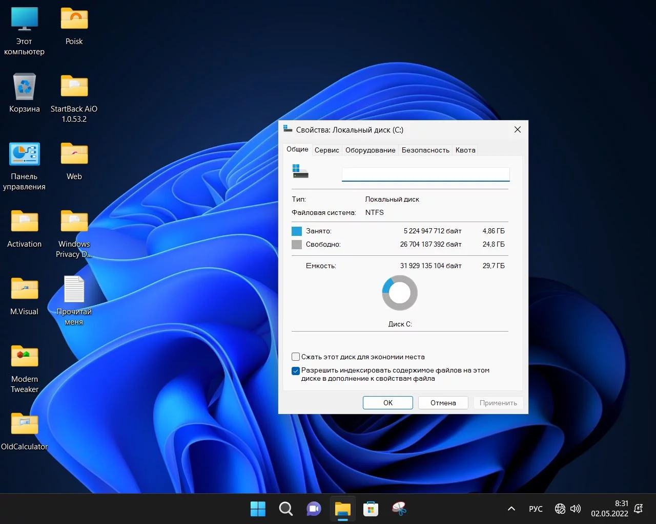The image size is (656, 524).
Task: Open File Explorer from the taskbar
Action: click(342, 509)
